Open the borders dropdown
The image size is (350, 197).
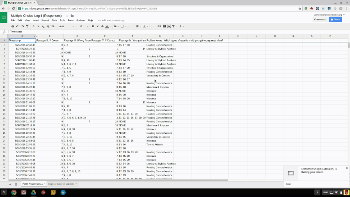click(x=122, y=26)
